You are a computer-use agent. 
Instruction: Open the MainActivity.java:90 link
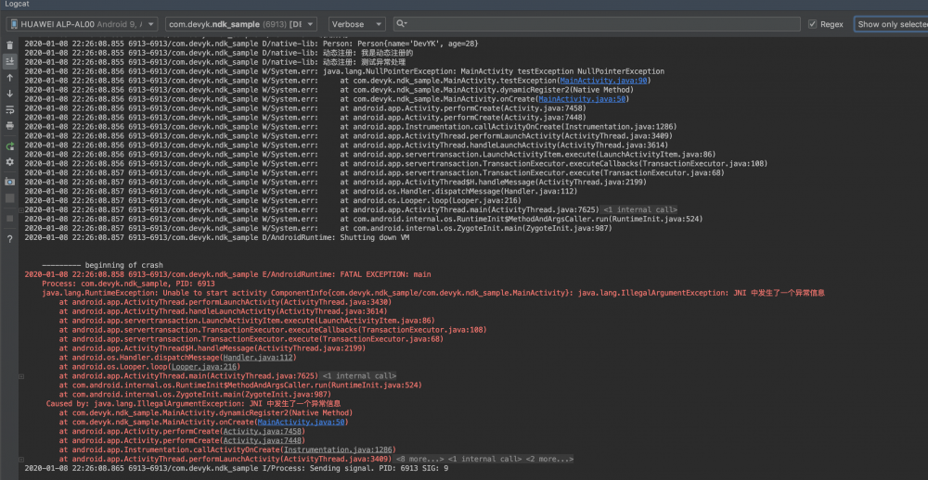[x=604, y=81]
